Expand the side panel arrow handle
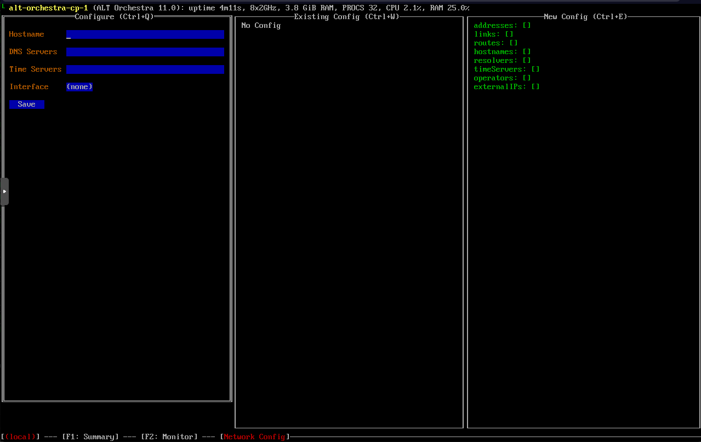This screenshot has width=701, height=442. pyautogui.click(x=4, y=191)
